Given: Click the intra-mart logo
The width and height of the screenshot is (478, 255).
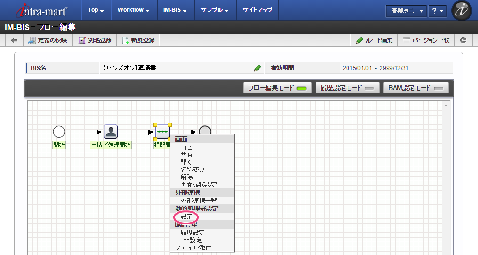Looking at the screenshot, I should click(x=41, y=11).
